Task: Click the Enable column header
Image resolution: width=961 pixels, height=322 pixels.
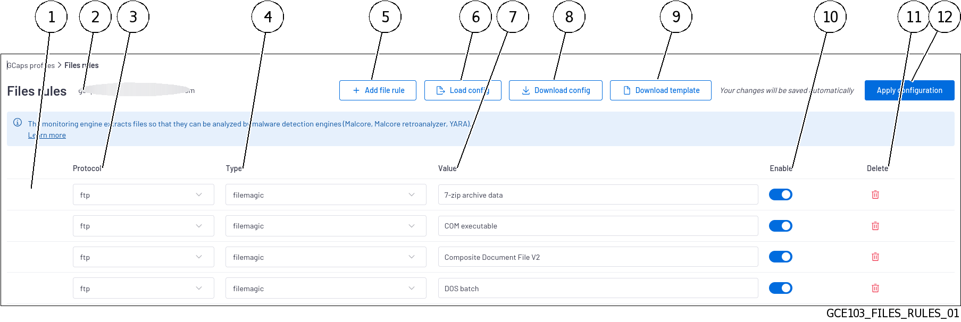Action: click(781, 168)
